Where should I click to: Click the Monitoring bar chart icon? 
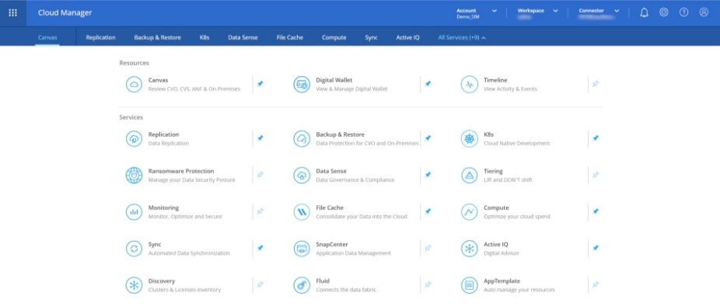(x=134, y=212)
